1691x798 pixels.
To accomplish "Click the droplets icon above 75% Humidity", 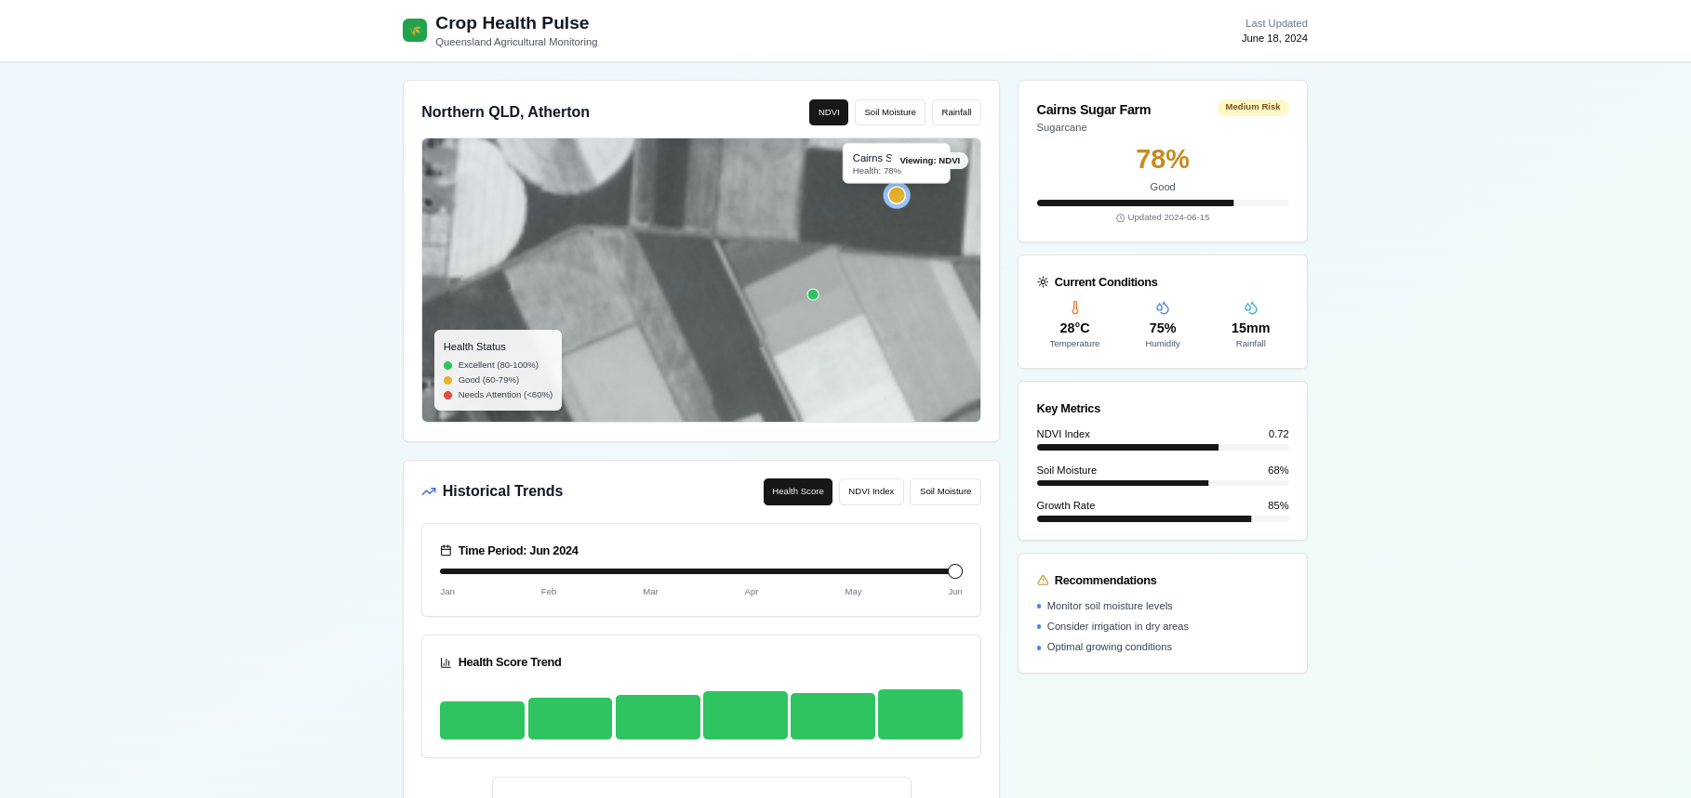I will [x=1163, y=307].
